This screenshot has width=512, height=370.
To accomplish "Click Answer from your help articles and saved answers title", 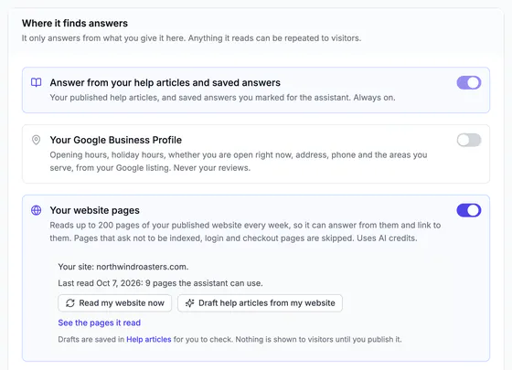I will pyautogui.click(x=165, y=82).
